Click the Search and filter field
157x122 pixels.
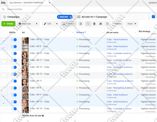78,9
